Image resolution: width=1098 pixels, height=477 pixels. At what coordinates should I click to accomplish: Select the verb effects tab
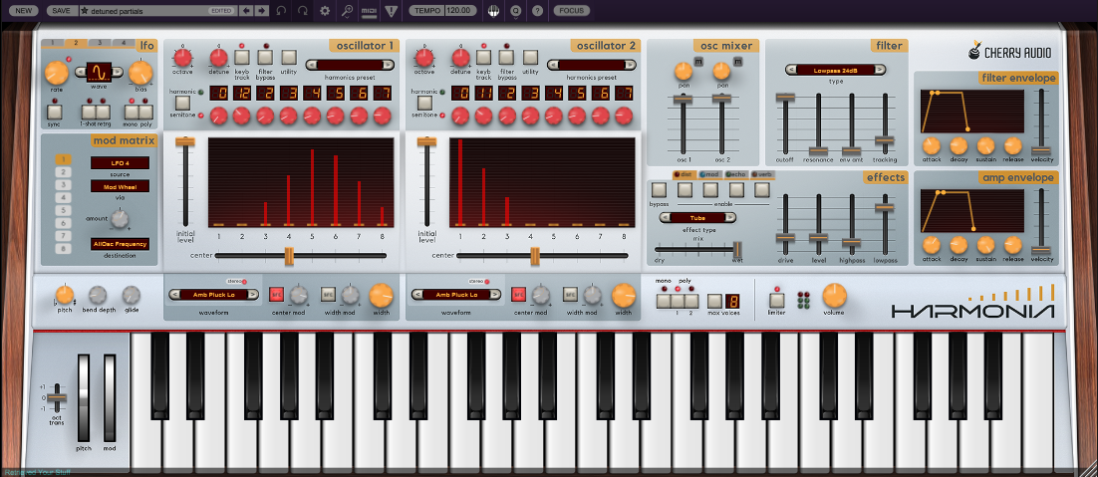(762, 175)
